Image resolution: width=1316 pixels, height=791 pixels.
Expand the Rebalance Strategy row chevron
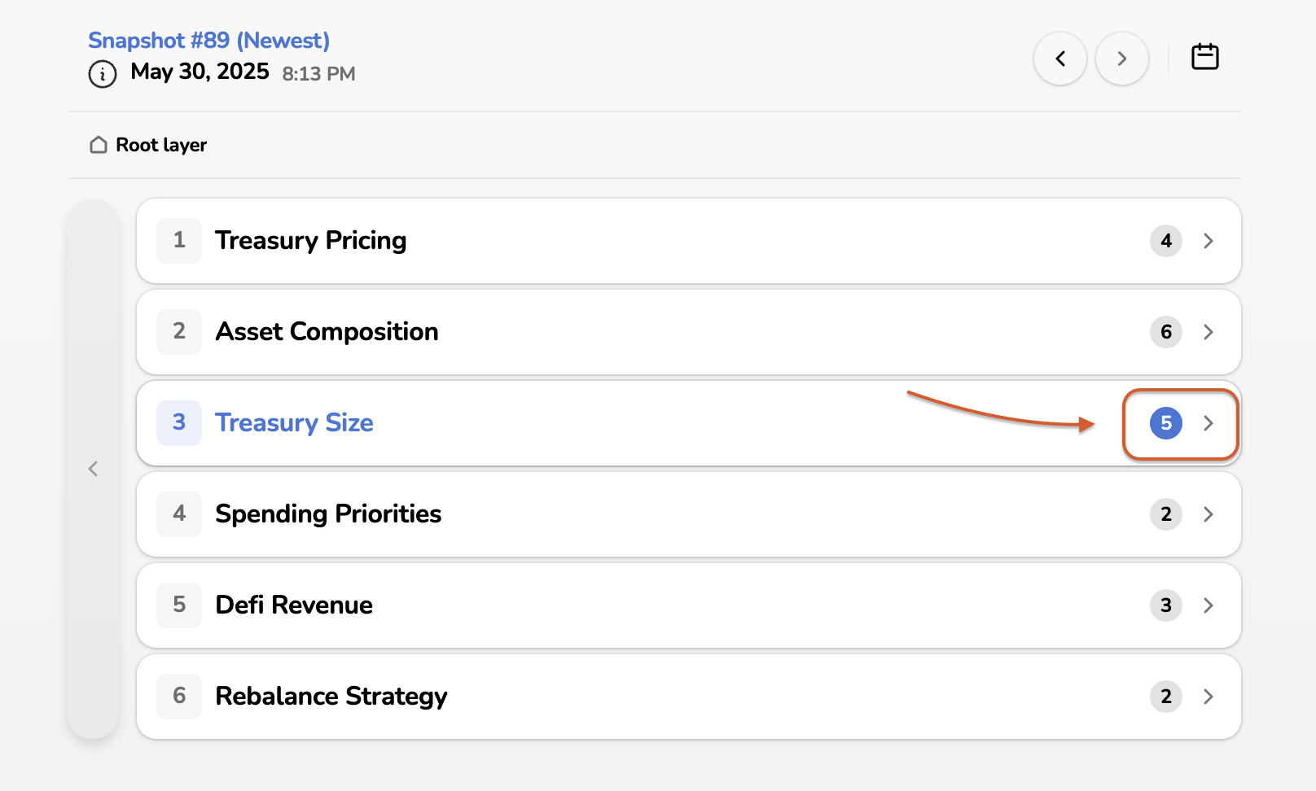(x=1208, y=697)
